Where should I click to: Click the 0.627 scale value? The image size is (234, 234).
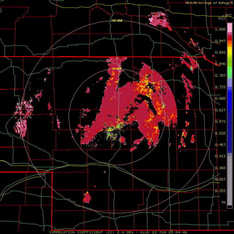pos(220,110)
